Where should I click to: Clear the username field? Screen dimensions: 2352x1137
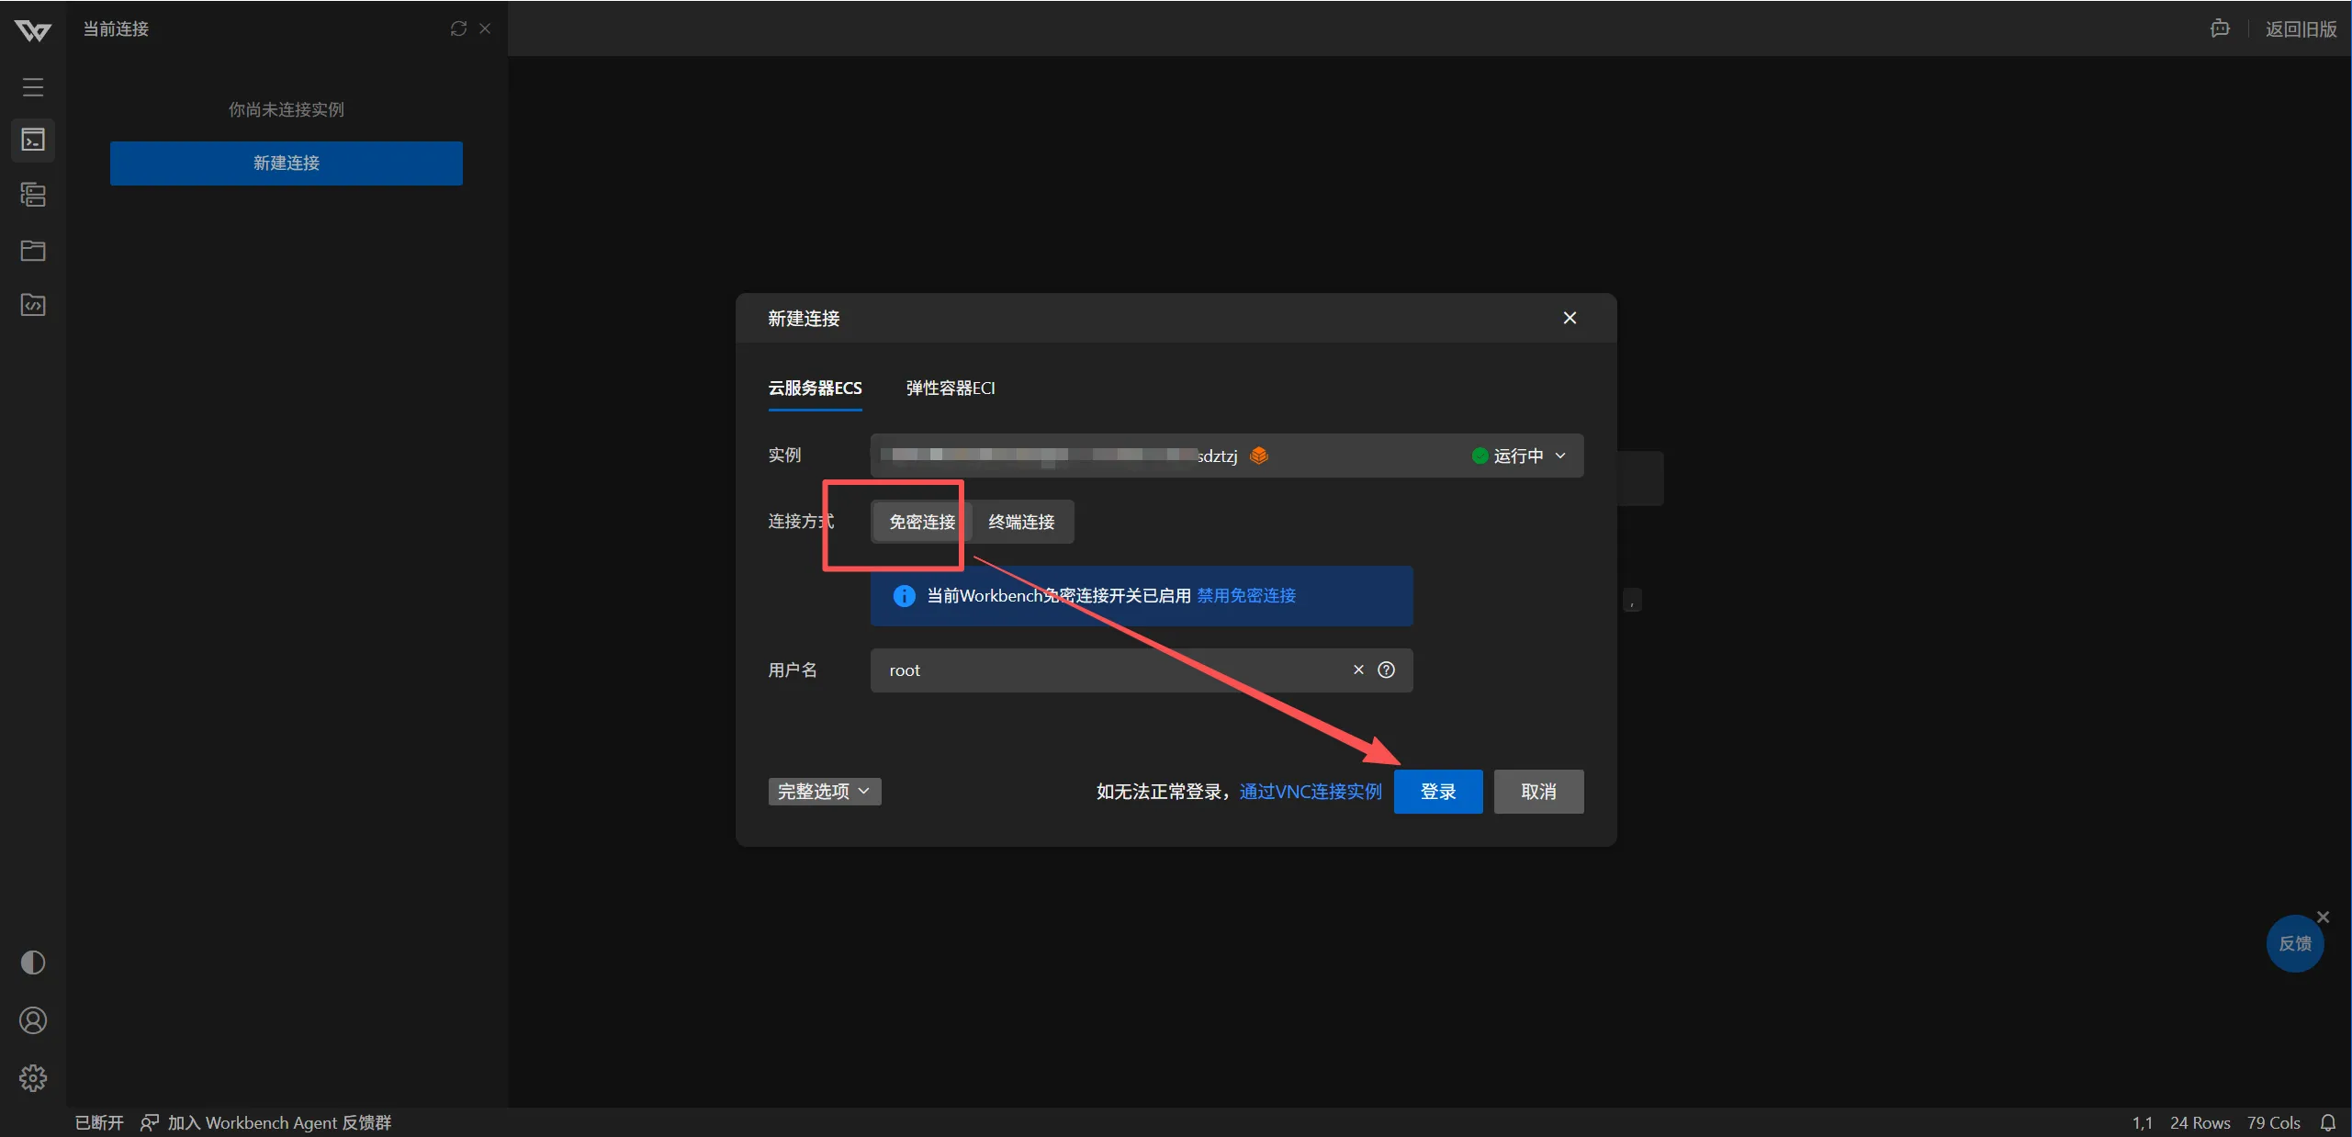[x=1358, y=670]
